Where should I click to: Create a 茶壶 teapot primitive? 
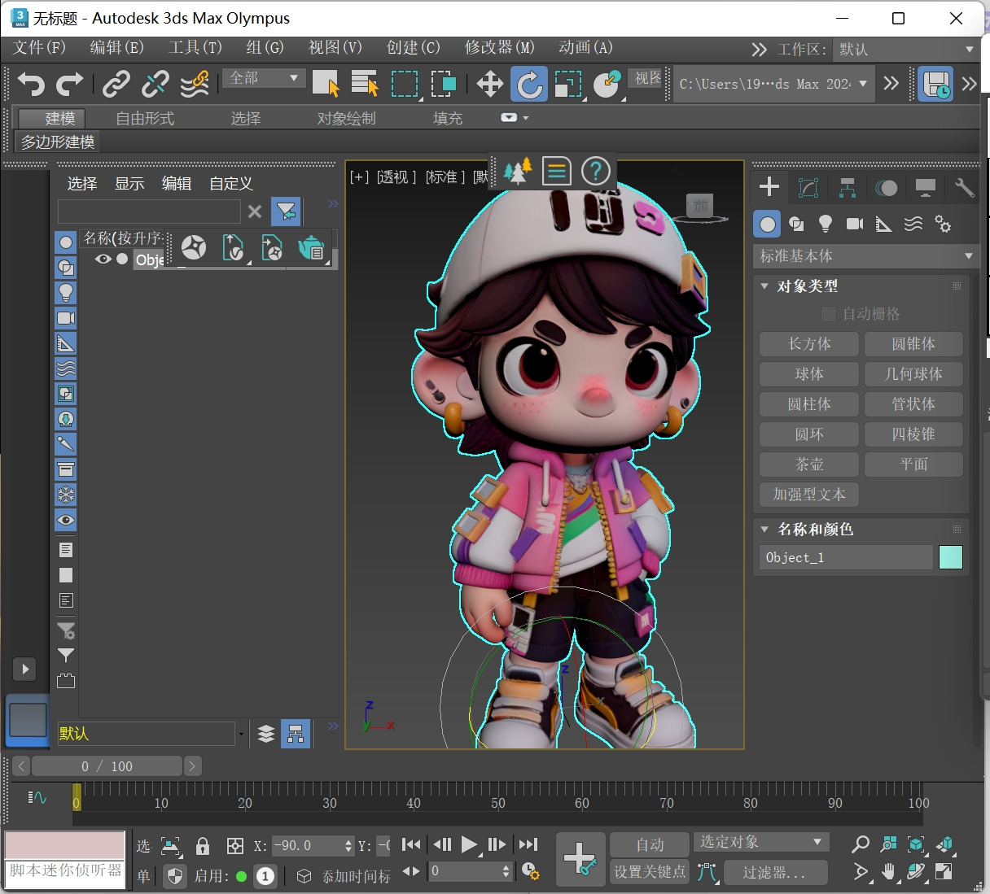coord(809,464)
